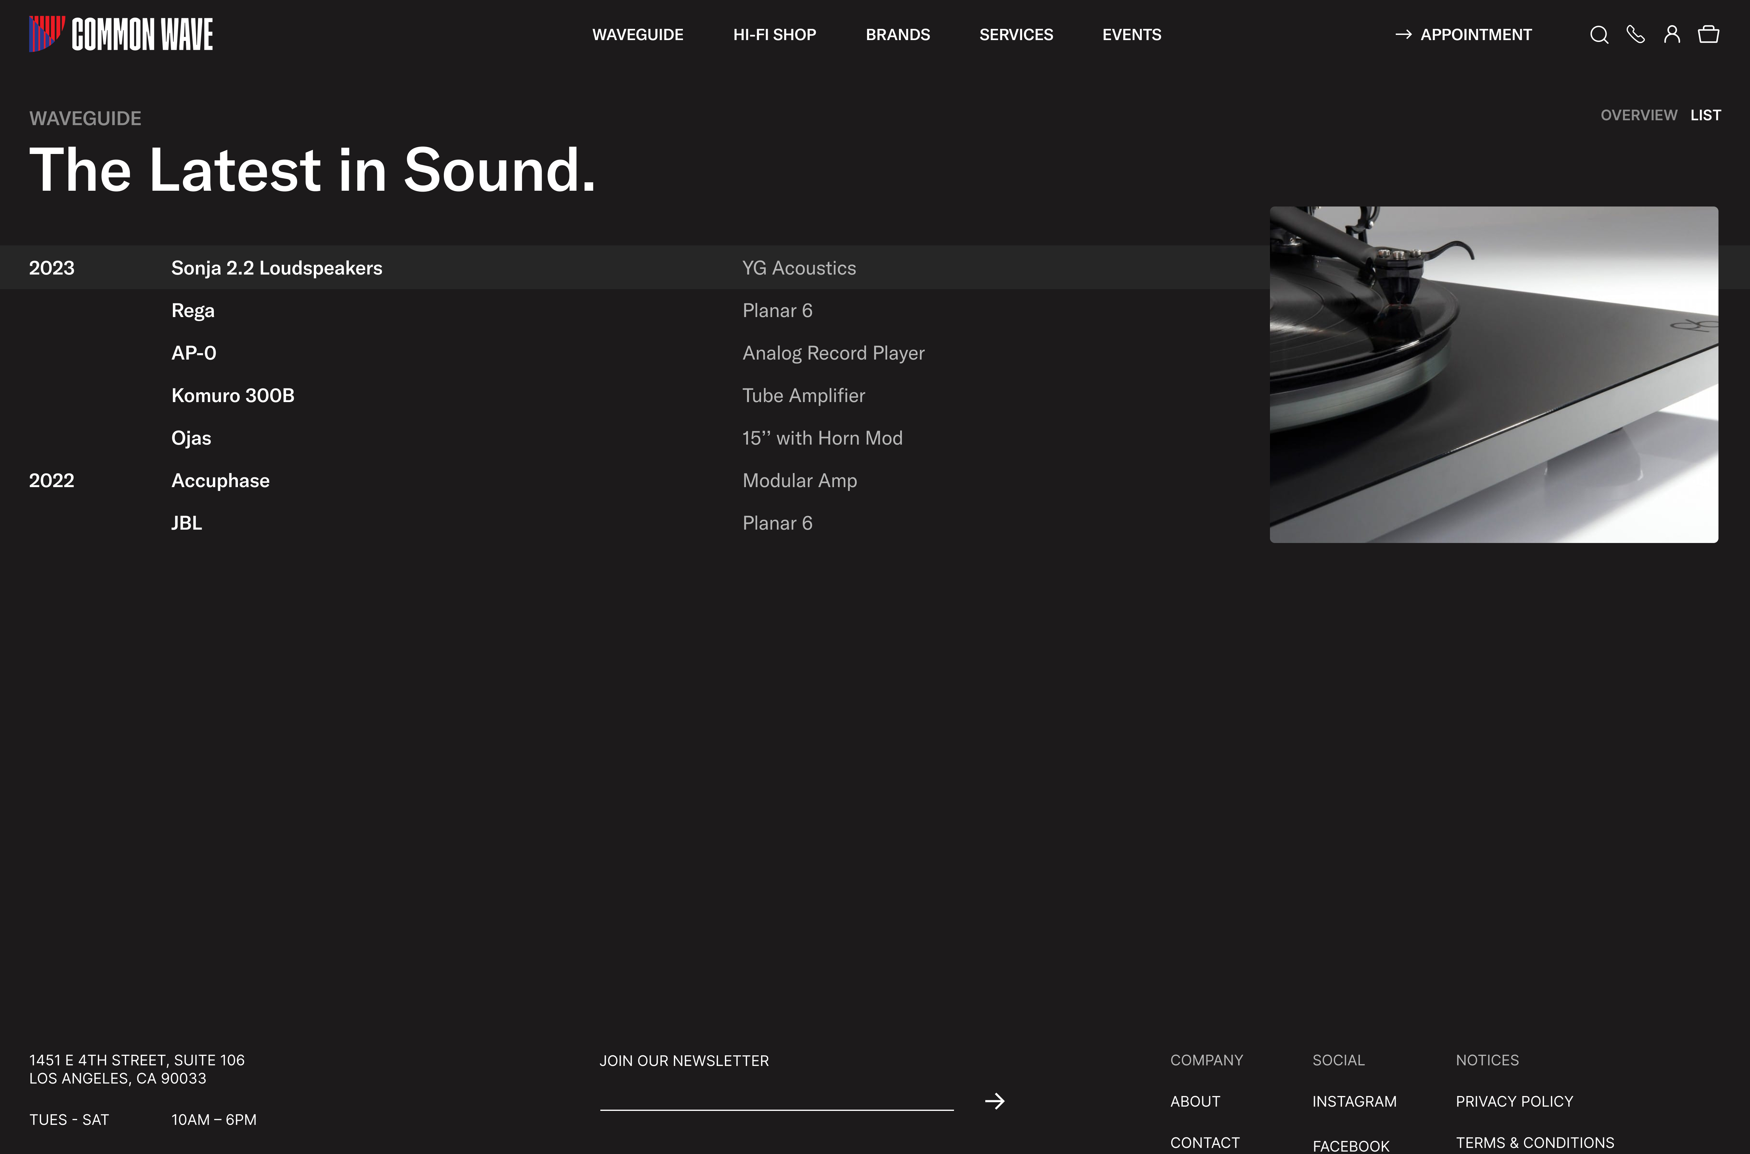Open the Instagram footer link
Image resolution: width=1750 pixels, height=1154 pixels.
[x=1354, y=1102]
